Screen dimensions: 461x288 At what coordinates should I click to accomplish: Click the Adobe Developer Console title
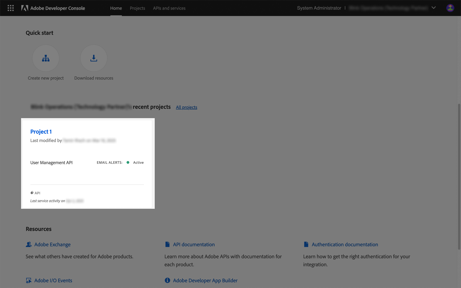point(58,8)
